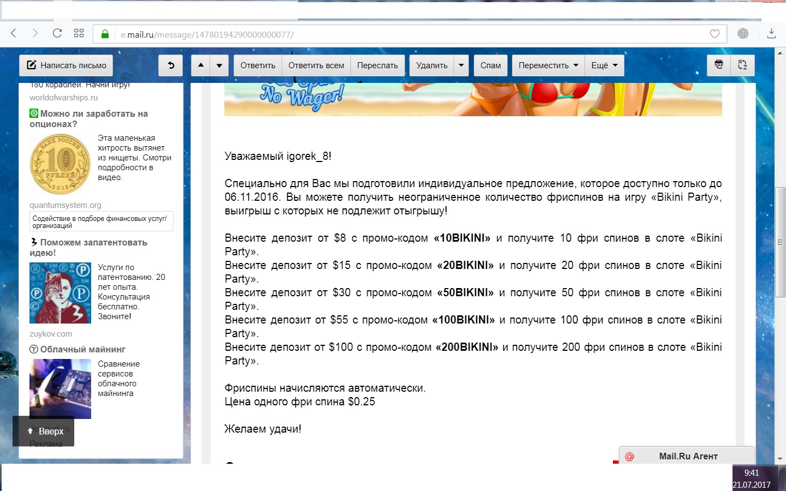Viewport: 786px width, 491px height.
Task: Click the return arrow button in mail toolbar
Action: [170, 65]
